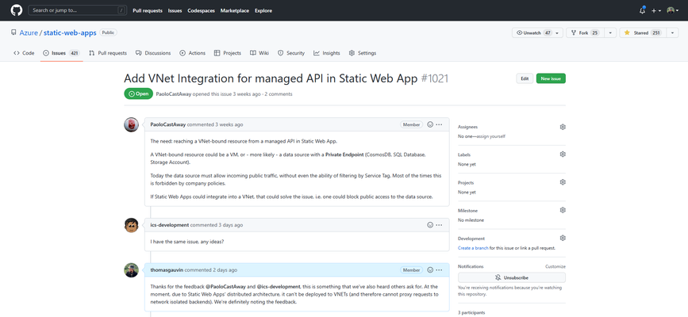This screenshot has height=317, width=688.
Task: Open the '3 weeks ago' comment timestamp
Action: (229, 124)
